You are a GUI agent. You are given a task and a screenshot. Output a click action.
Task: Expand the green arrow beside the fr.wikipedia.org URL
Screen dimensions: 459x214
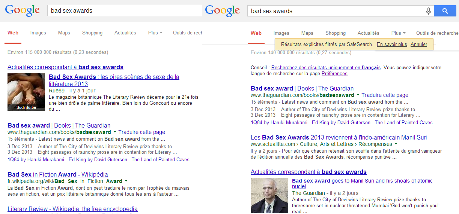tap(126, 181)
